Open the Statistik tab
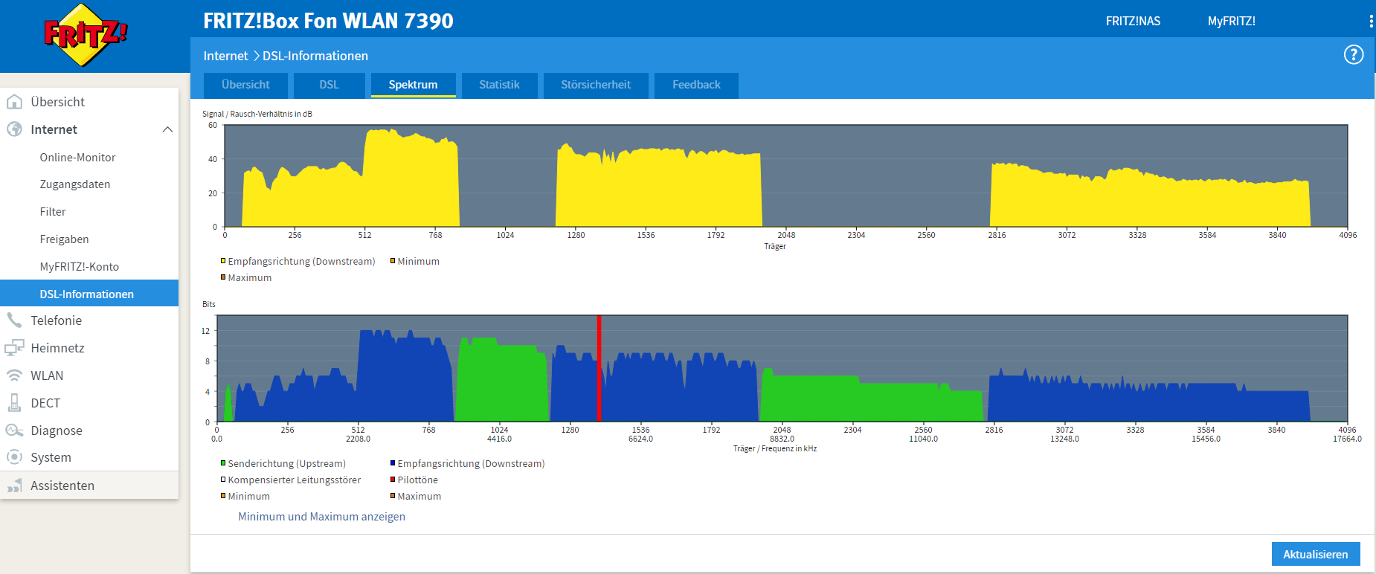This screenshot has width=1376, height=574. pos(499,85)
